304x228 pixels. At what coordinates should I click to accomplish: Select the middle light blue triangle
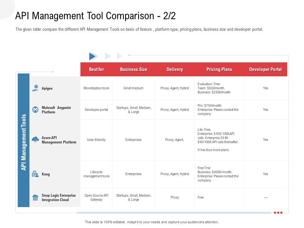(x=107, y=56)
